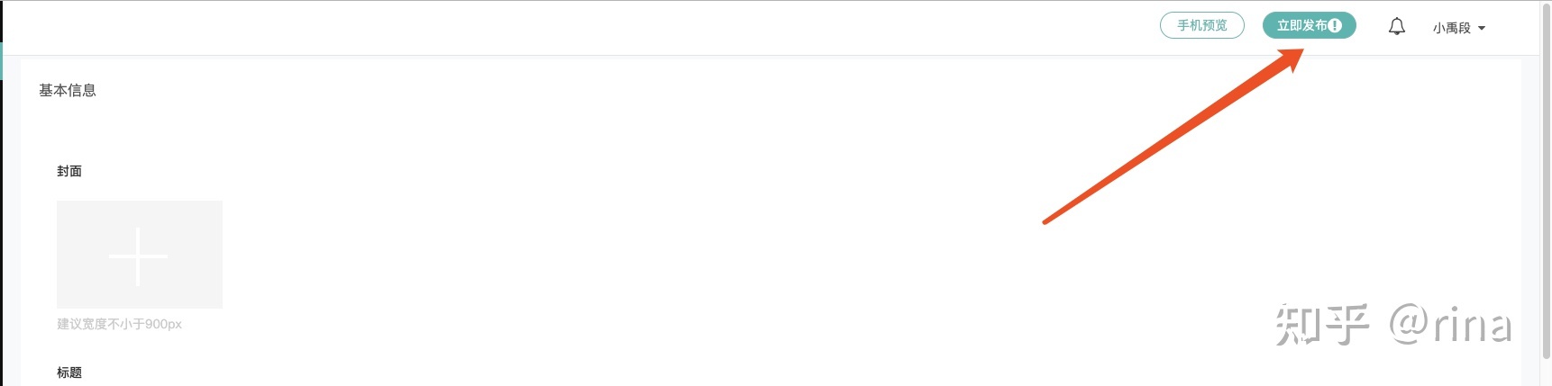Click the red arrow annotation's tail
Screen dimensions: 1552x386
pyautogui.click(x=1047, y=220)
